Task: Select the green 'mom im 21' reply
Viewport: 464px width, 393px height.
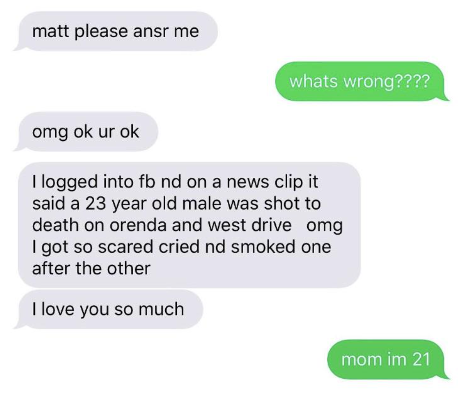Action: 388,359
